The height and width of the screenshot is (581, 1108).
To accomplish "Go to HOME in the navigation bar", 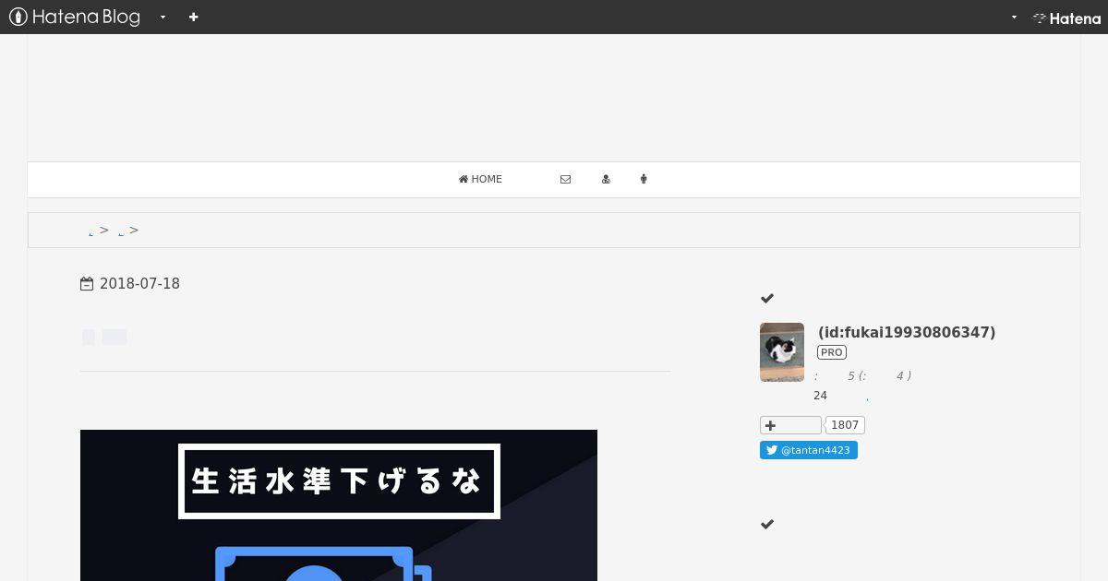I will click(x=480, y=179).
